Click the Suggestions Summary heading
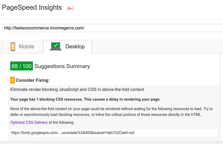The image size is (223, 144). tap(62, 66)
